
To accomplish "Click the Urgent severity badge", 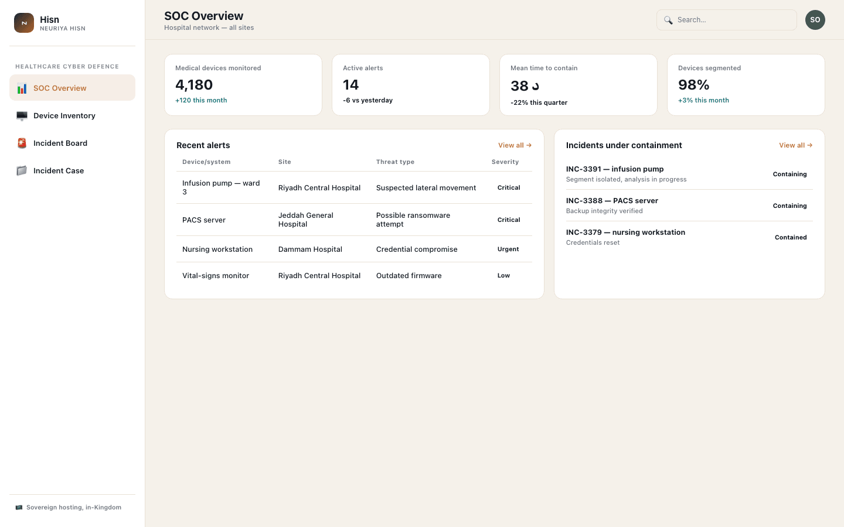I will click(508, 249).
